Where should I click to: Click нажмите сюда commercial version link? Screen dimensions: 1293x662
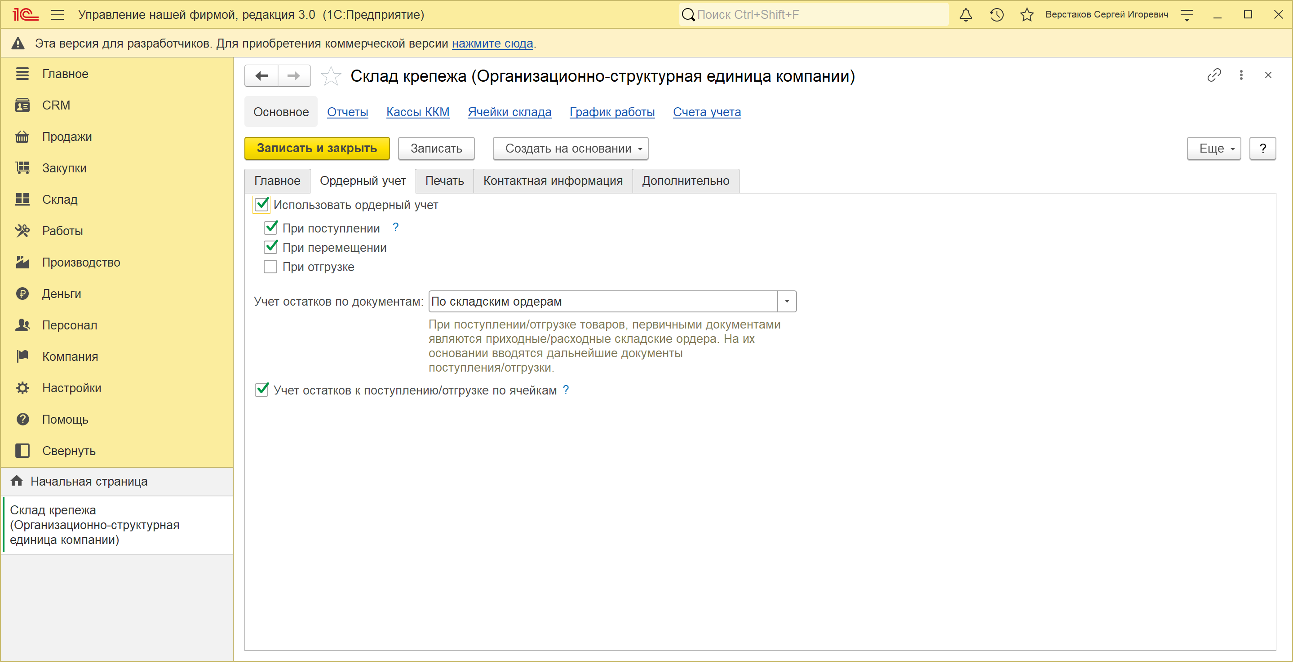pyautogui.click(x=492, y=44)
